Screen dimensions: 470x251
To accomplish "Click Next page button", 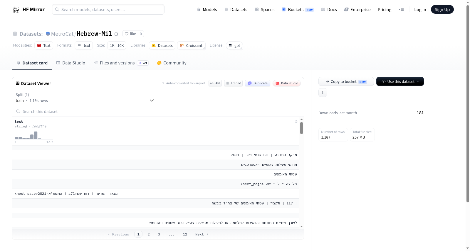I will pyautogui.click(x=202, y=234).
